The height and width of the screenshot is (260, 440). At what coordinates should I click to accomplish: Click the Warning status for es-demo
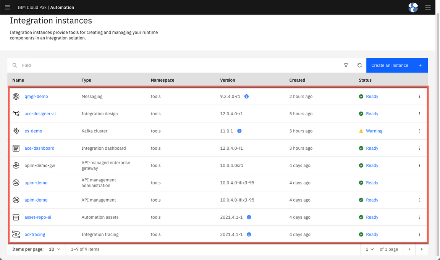tap(374, 131)
